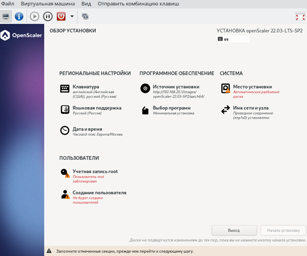Click the OpenScaler logo icon
Screen dimensions: 307x256
click(5, 35)
